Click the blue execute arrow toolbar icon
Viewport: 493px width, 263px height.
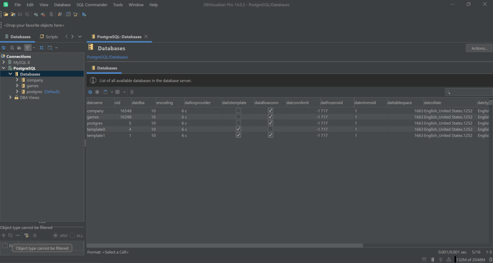click(84, 14)
